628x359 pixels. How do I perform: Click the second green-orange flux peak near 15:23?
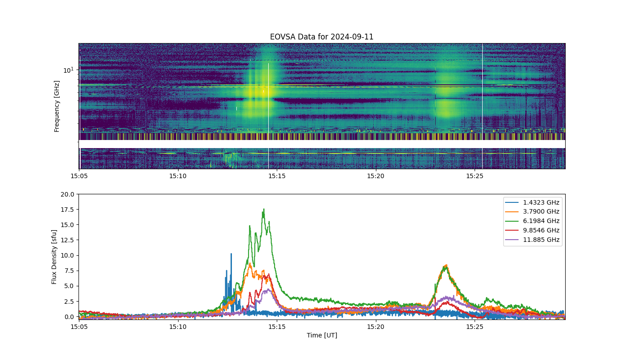click(x=445, y=266)
